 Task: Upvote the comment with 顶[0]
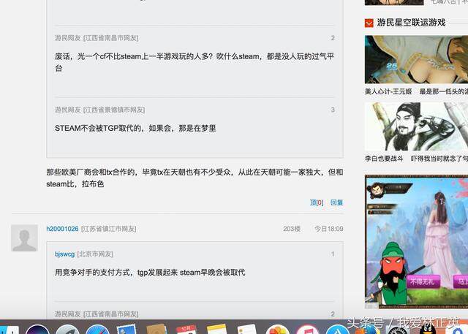317,202
